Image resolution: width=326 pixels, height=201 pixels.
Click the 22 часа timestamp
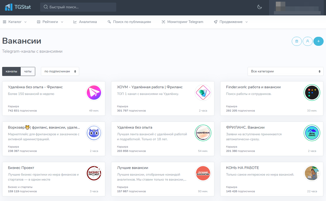[312, 191]
